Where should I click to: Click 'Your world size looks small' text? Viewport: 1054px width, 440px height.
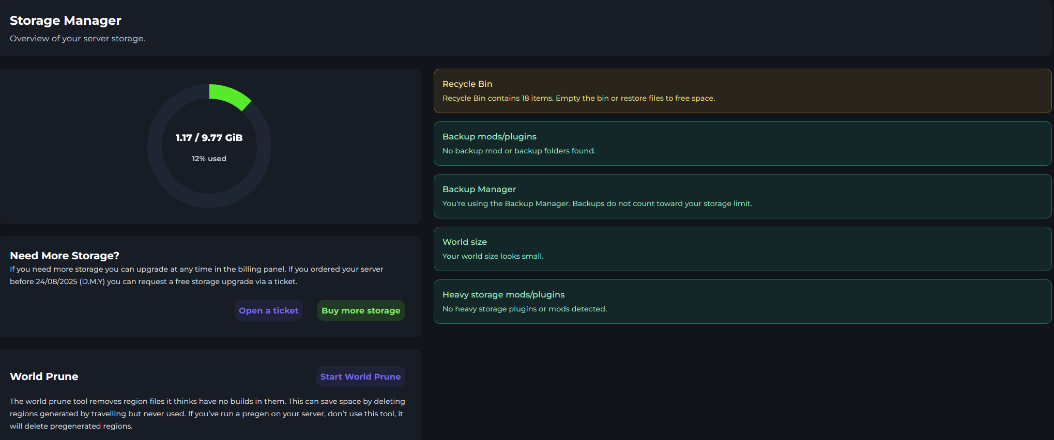point(493,256)
